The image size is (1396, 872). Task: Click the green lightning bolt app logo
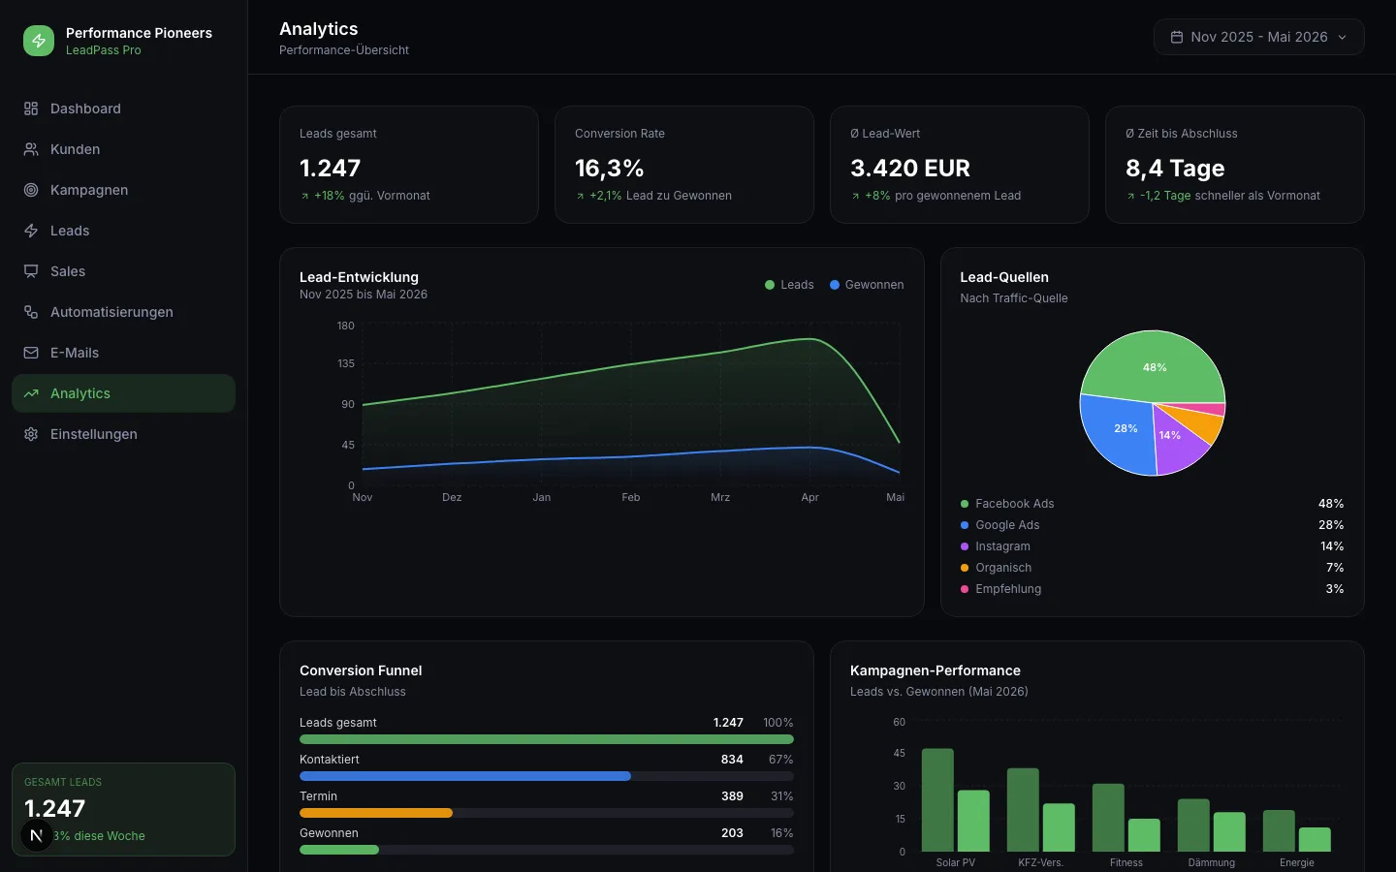click(x=39, y=41)
